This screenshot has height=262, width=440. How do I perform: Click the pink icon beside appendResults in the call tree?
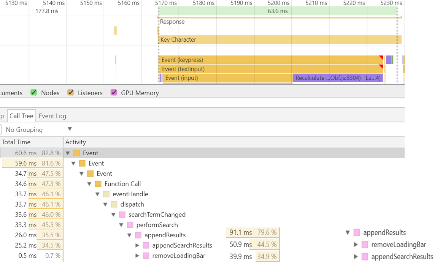(x=138, y=235)
